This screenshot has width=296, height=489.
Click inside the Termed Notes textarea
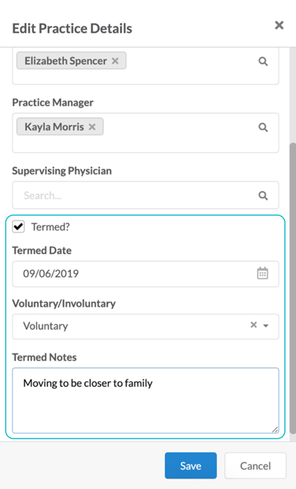[x=146, y=400]
